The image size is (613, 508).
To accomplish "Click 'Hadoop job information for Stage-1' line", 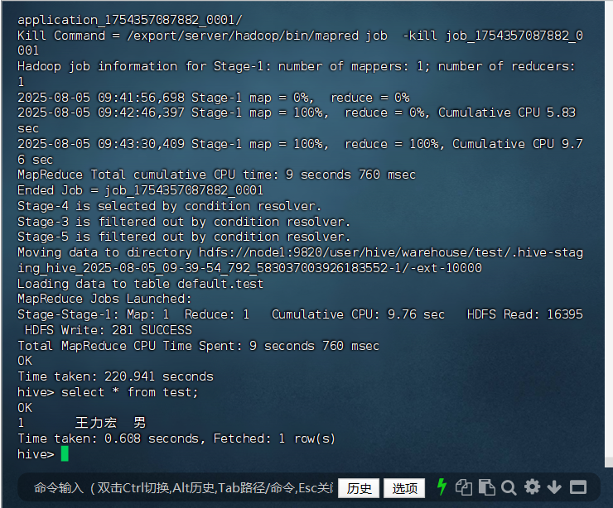I will click(297, 74).
